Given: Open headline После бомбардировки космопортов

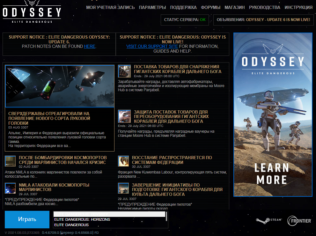Looking at the screenshot, I should [x=63, y=160].
